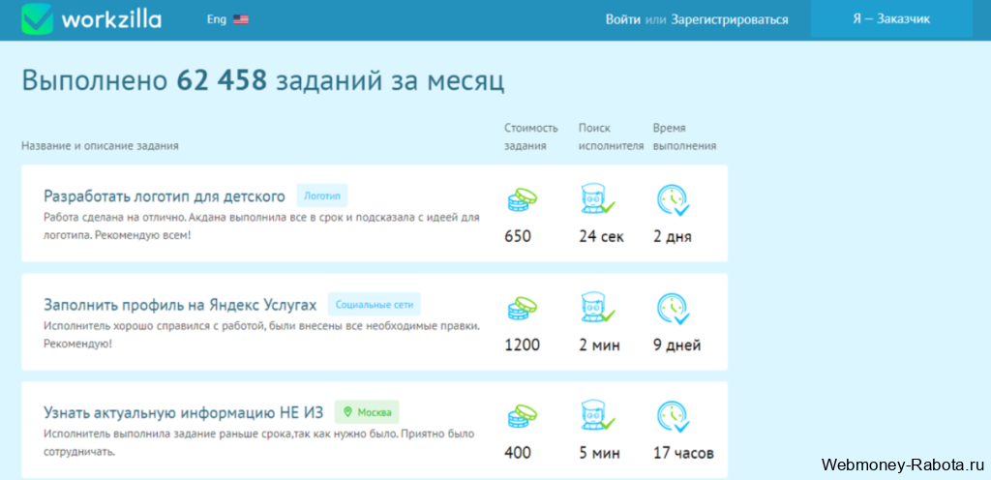991x480 pixels.
Task: Click Название и описание задания header
Action: click(x=100, y=146)
